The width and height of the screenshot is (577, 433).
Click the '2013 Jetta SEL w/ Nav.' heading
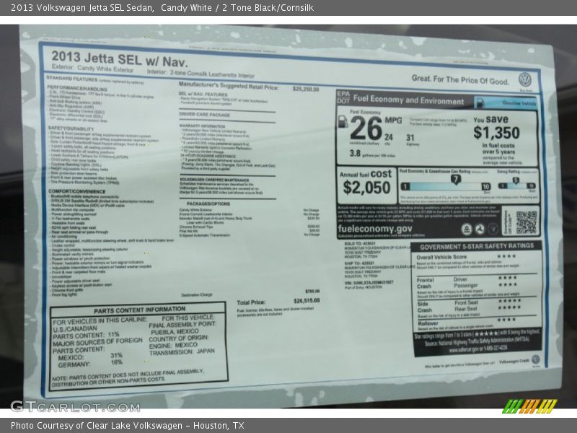tap(119, 59)
